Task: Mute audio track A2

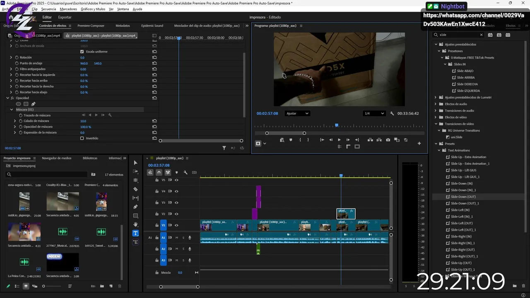Action: click(x=177, y=249)
